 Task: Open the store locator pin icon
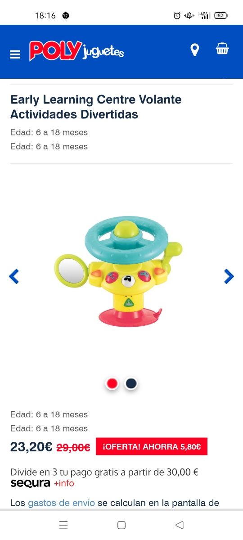194,50
